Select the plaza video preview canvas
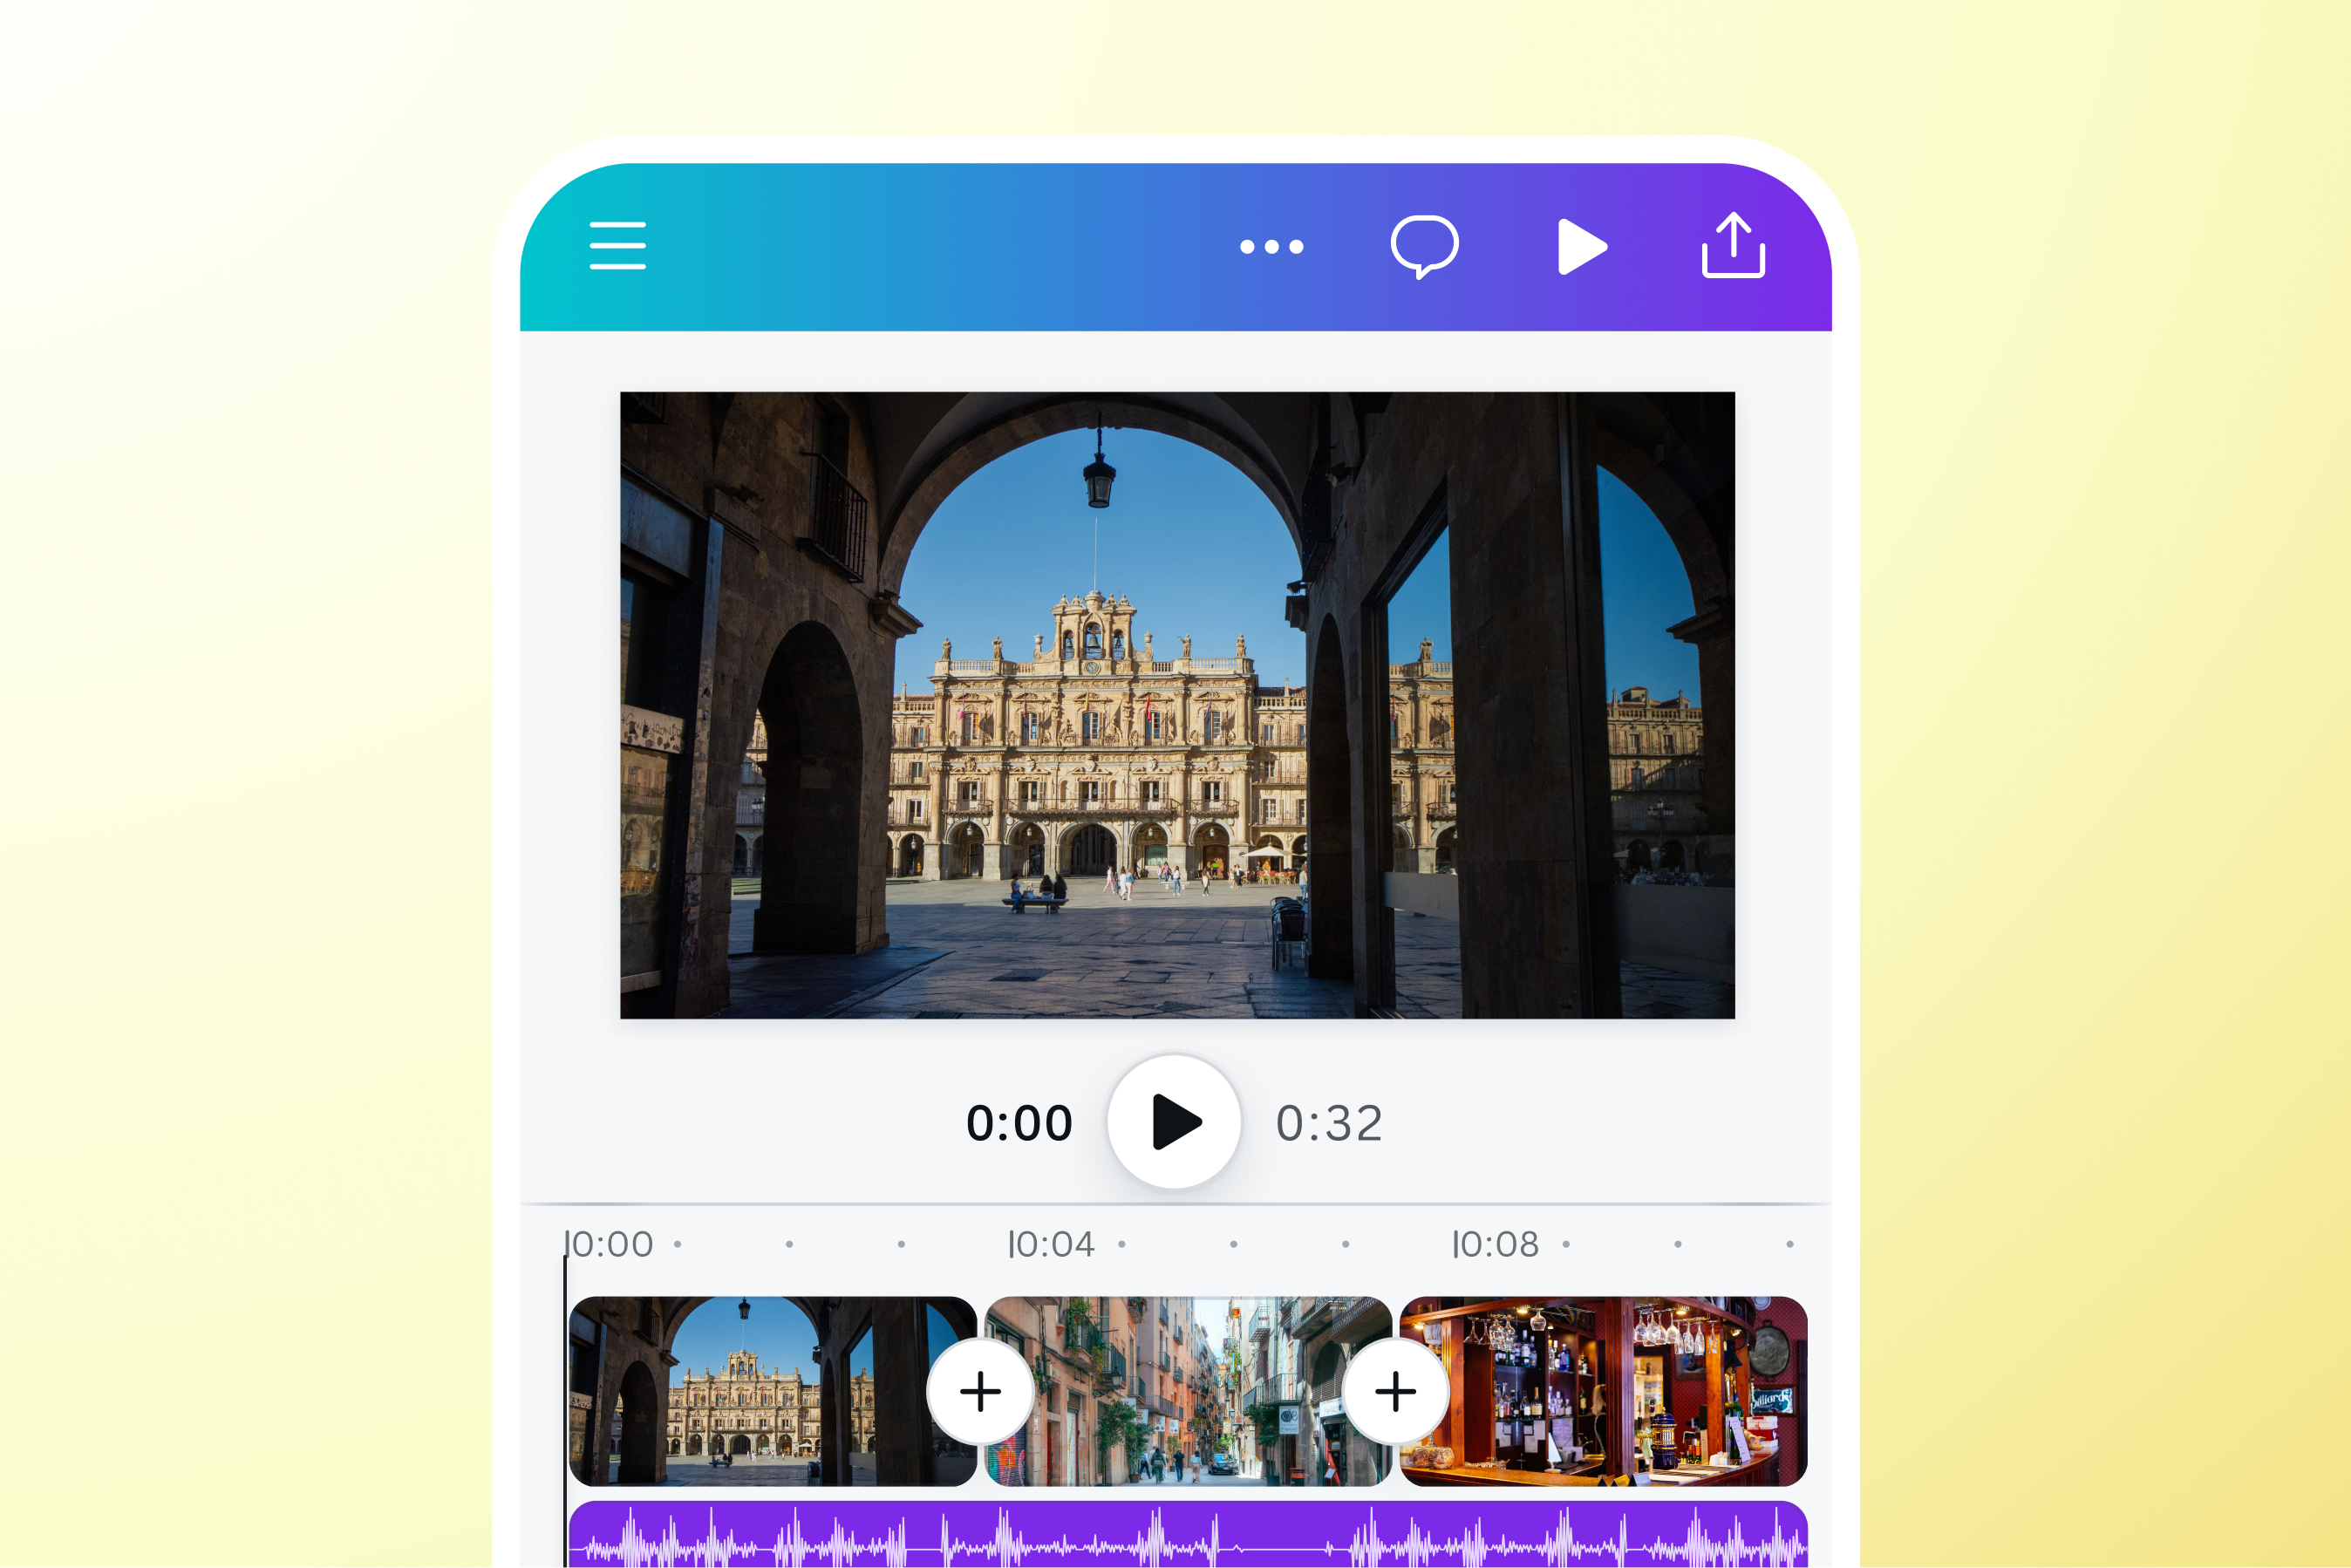Screen dimensions: 2351x1568 coord(1177,705)
